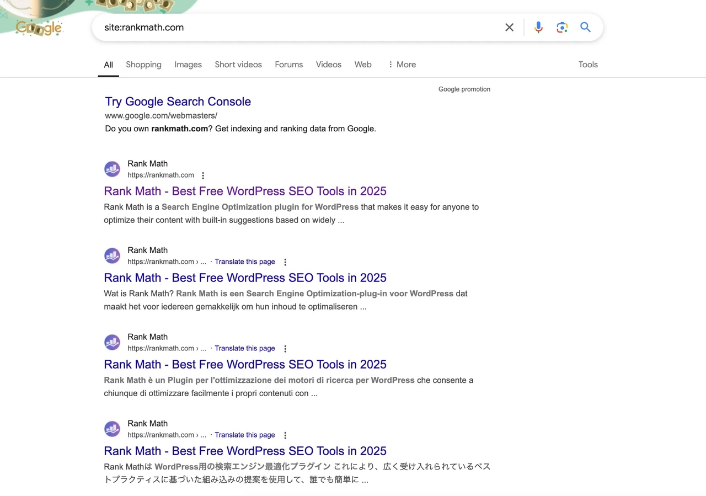Clear the search box with the X icon
This screenshot has height=496, width=706.
(x=509, y=28)
